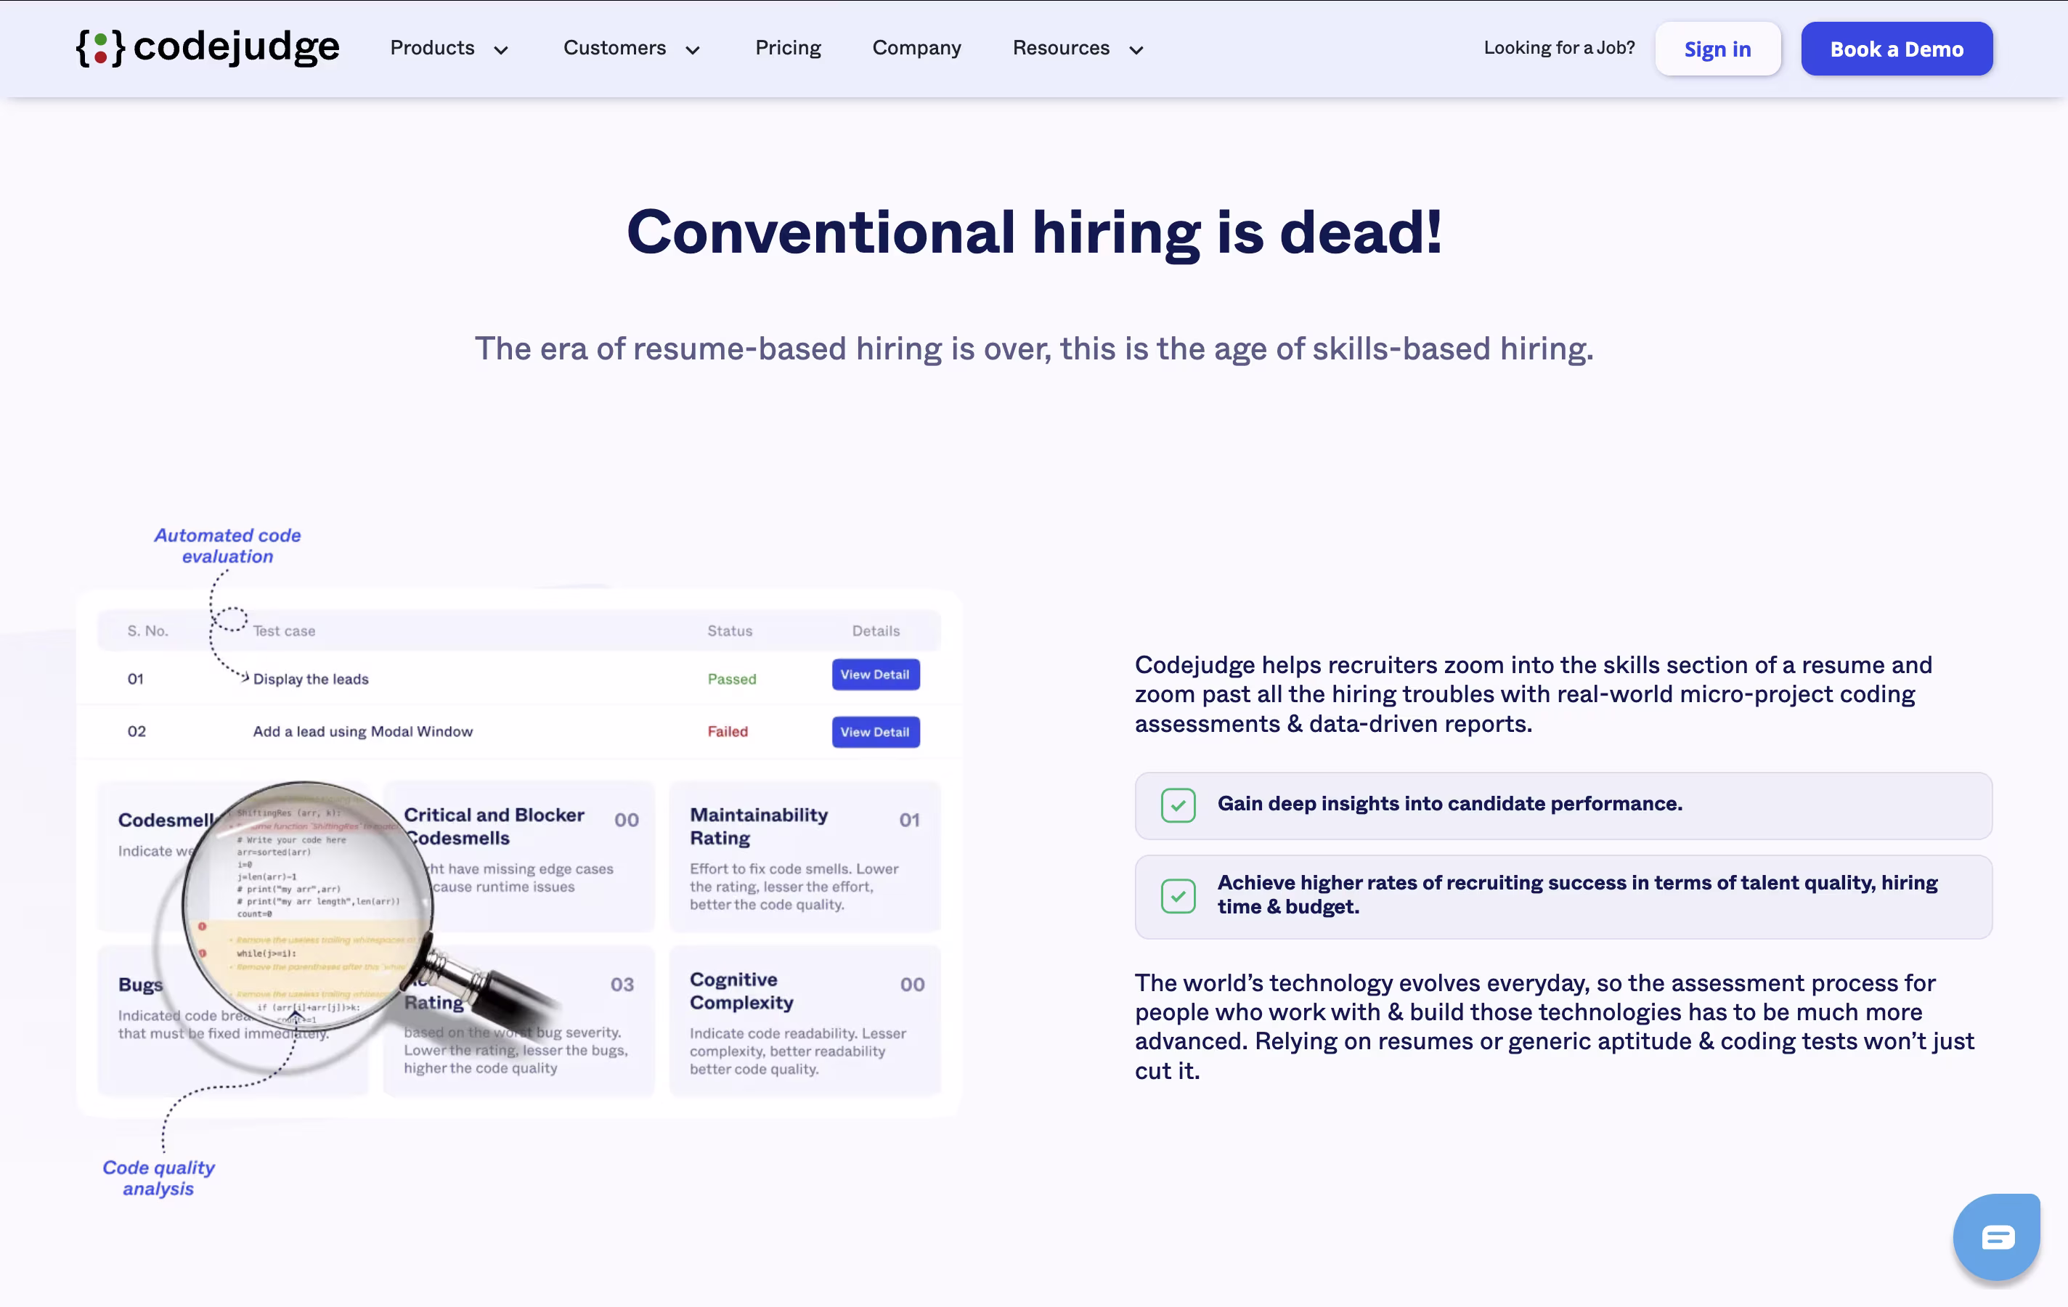Open the Resources menu item
2068x1307 pixels.
point(1061,48)
